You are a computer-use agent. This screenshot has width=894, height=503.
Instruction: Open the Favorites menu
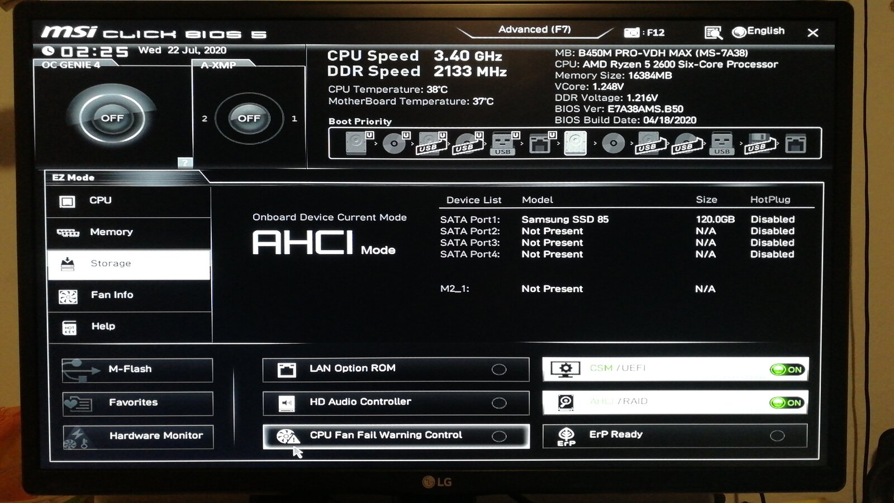pos(137,403)
